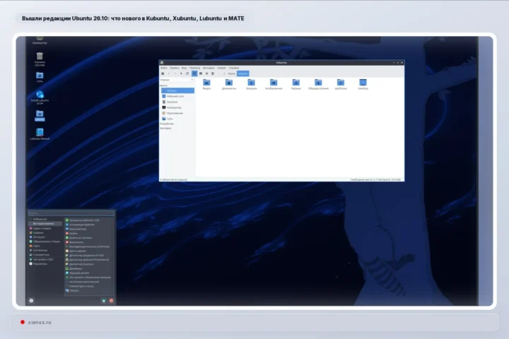Click the reload toolbar icon in the file manager

tap(187, 73)
